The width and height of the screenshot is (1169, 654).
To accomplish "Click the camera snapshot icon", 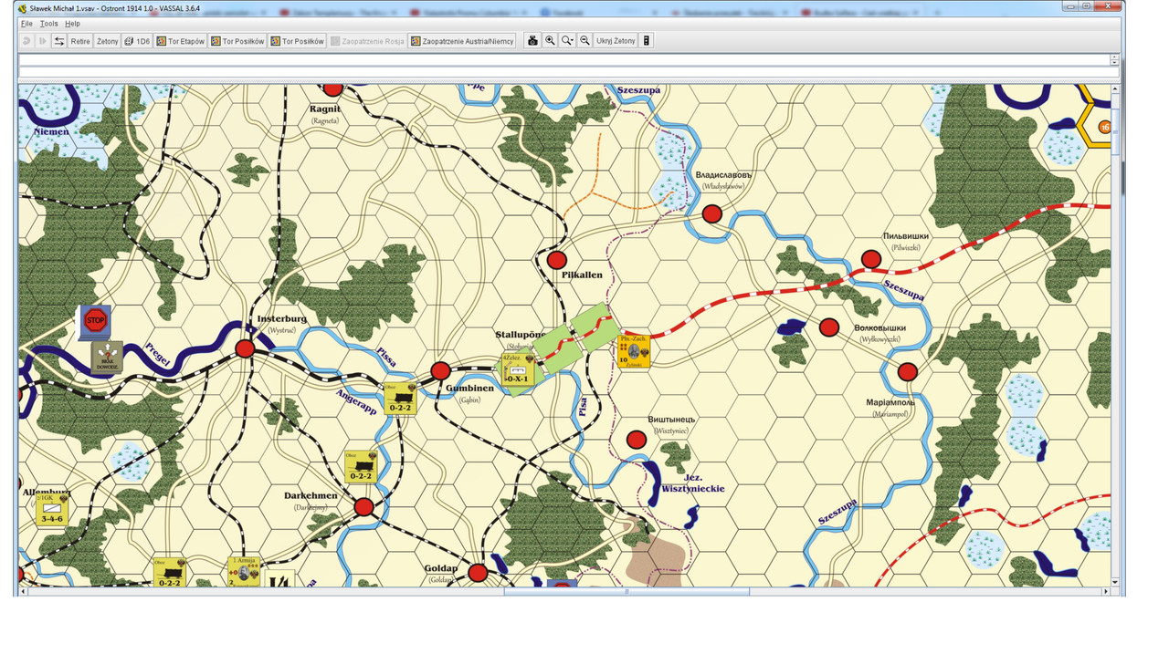I will click(x=532, y=41).
